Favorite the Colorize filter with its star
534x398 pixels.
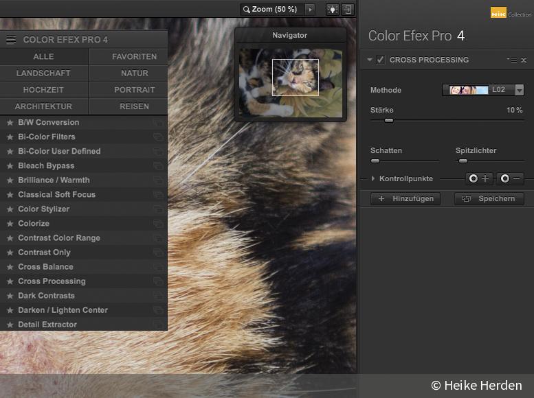pyautogui.click(x=10, y=224)
